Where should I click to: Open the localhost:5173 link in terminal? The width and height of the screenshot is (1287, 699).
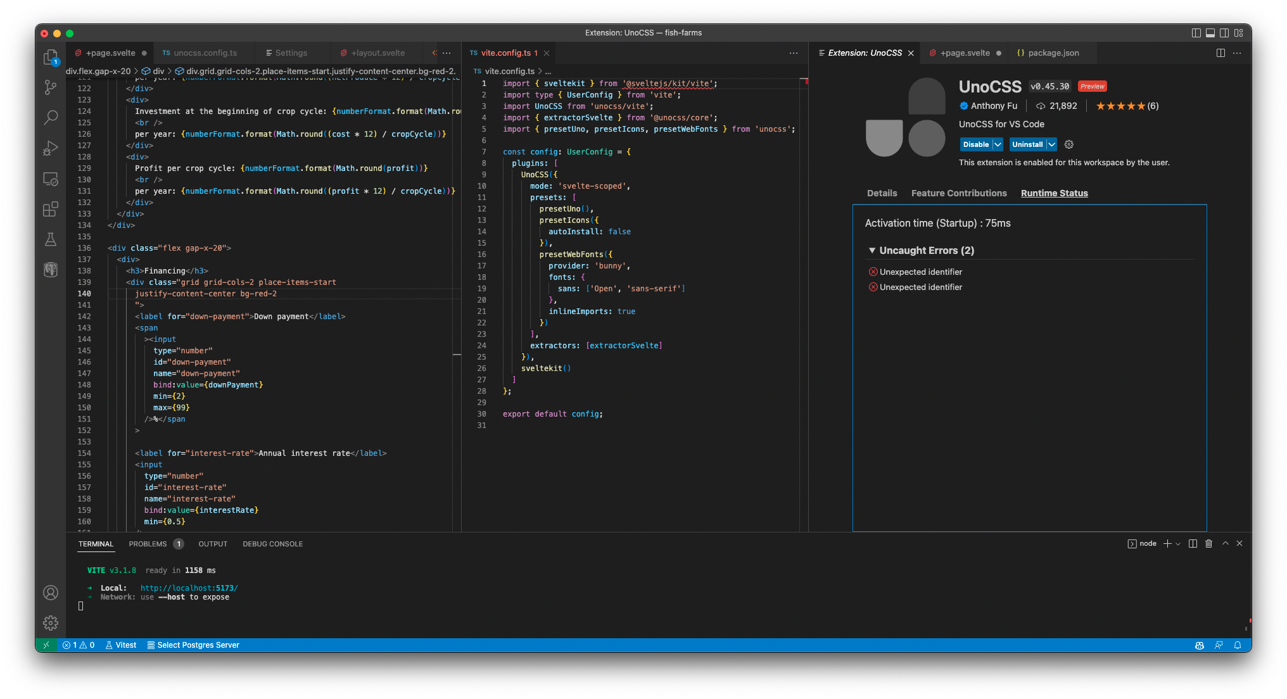pos(189,588)
